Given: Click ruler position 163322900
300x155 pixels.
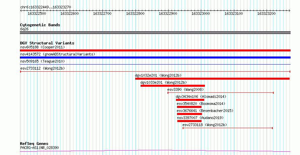Looking at the screenshot, I should click(x=168, y=13).
